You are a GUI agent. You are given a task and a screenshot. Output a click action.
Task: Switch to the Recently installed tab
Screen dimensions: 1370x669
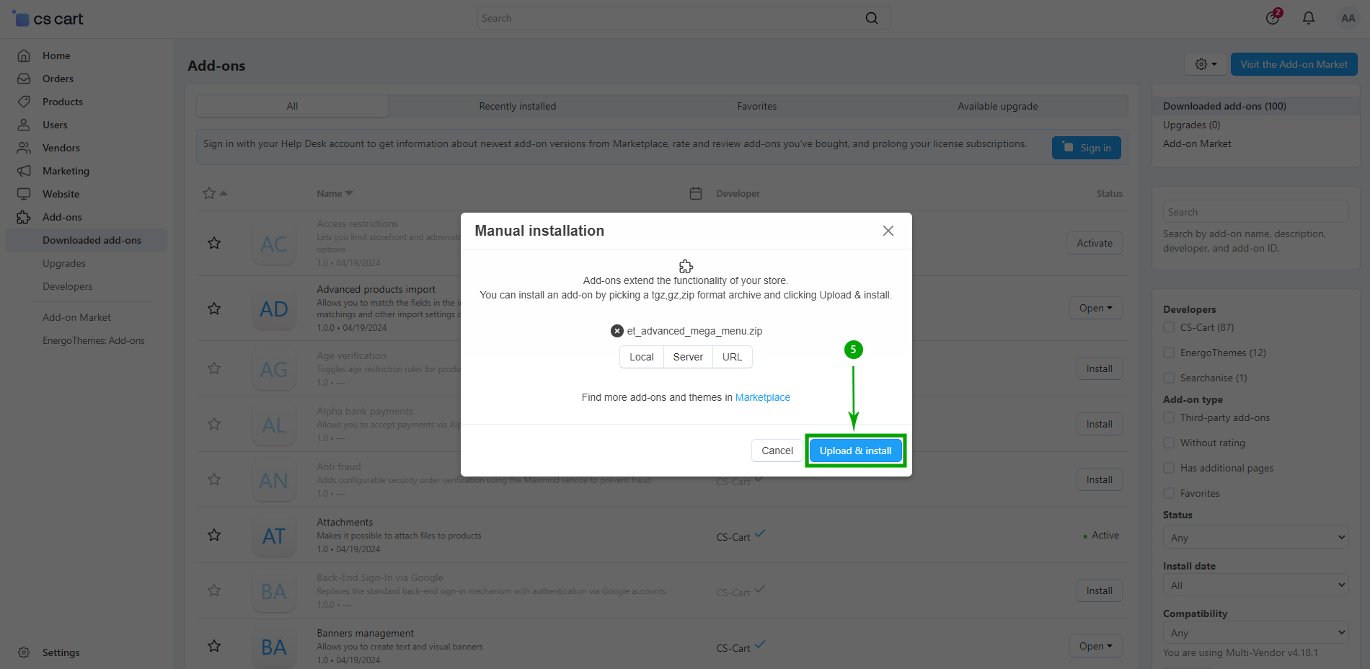[517, 106]
